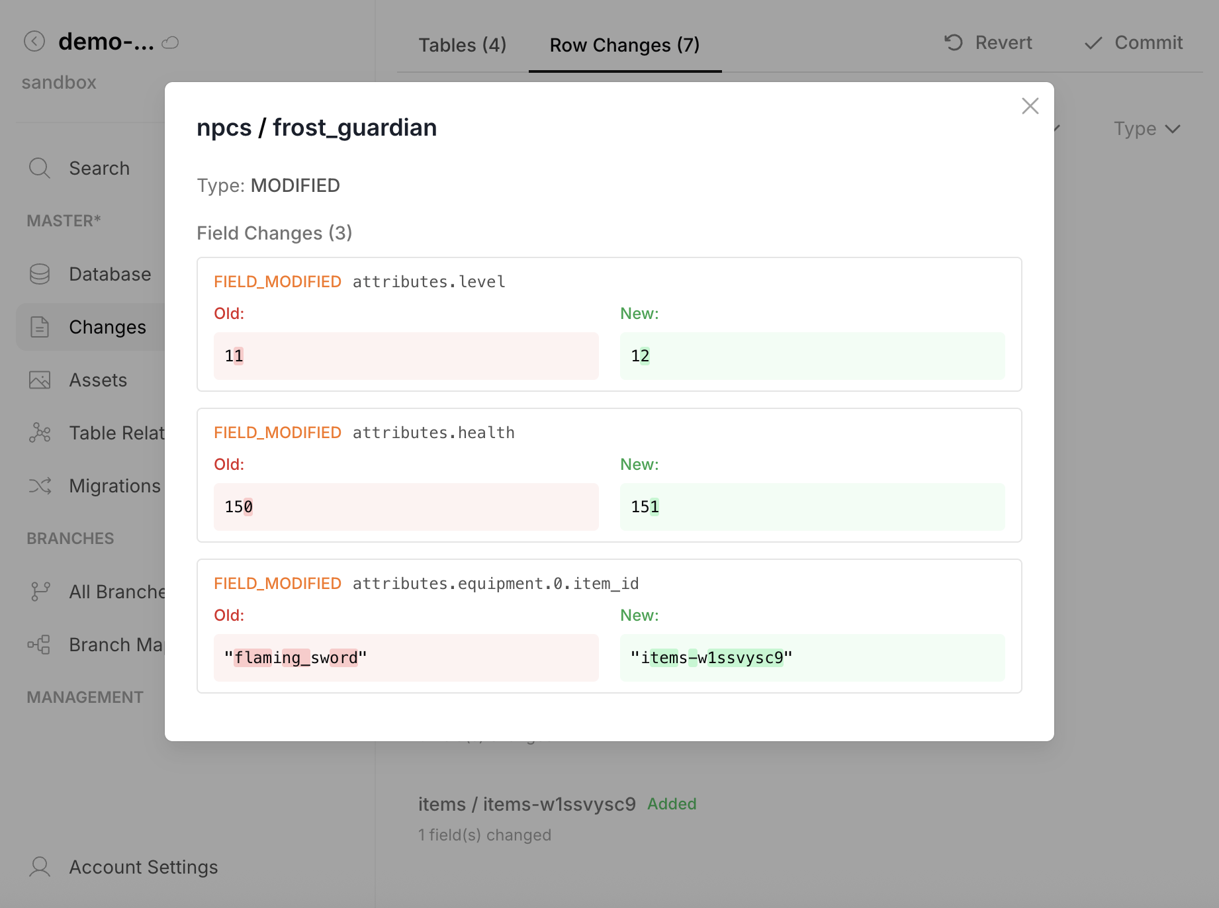Select the items-w1ssvysc9 Added entry

pyautogui.click(x=527, y=804)
